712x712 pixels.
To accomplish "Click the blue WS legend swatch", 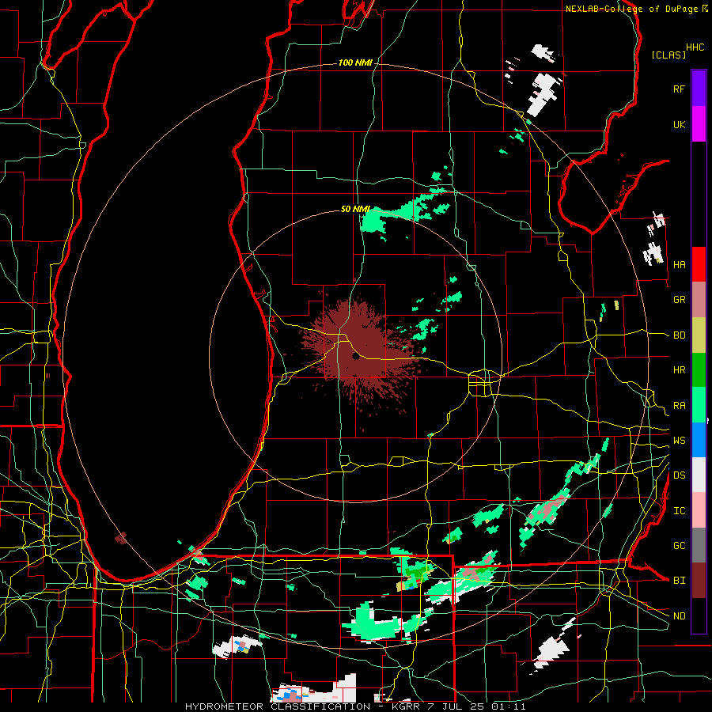I will (x=699, y=440).
